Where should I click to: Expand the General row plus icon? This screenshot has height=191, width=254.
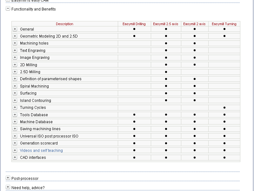tap(15, 29)
